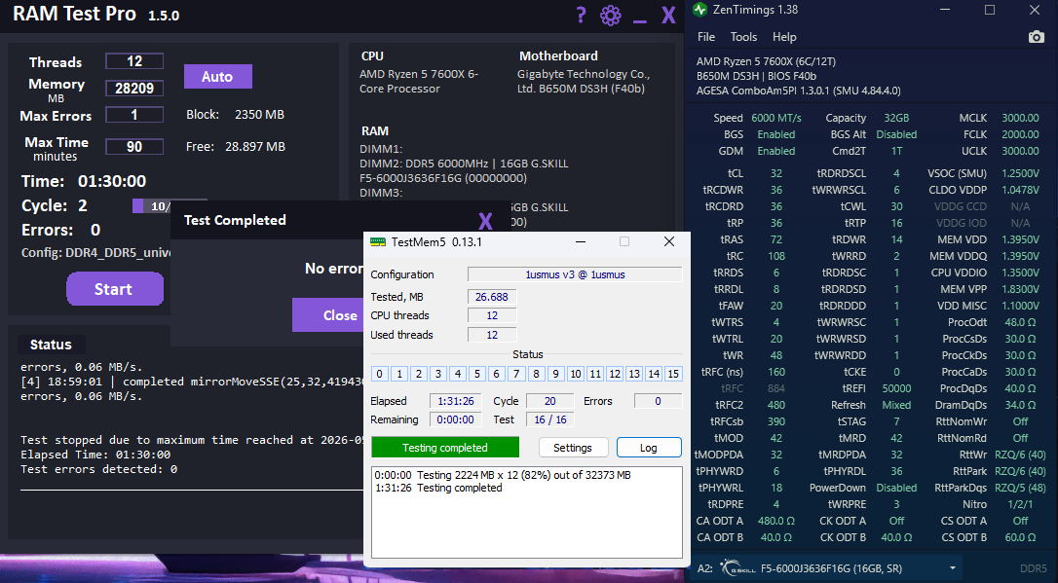Click TestMem5 Configuration 1usmus v3 field
This screenshot has height=583, width=1058.
click(x=575, y=274)
